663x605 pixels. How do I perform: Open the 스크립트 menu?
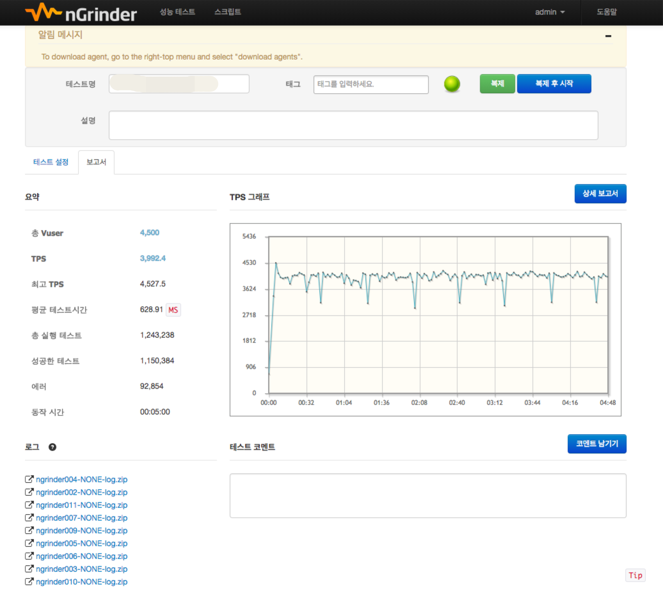point(228,12)
